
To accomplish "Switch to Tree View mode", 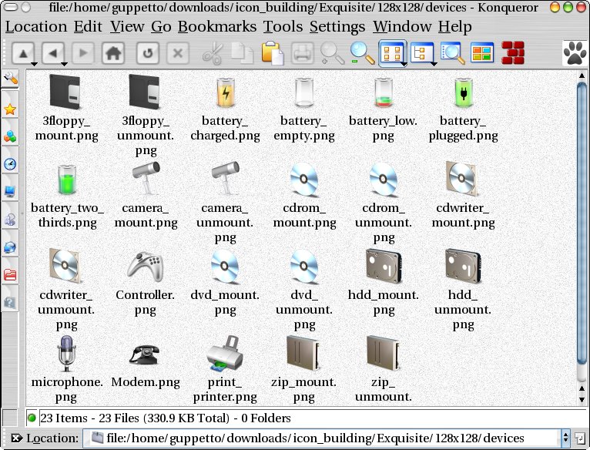I will pos(421,52).
